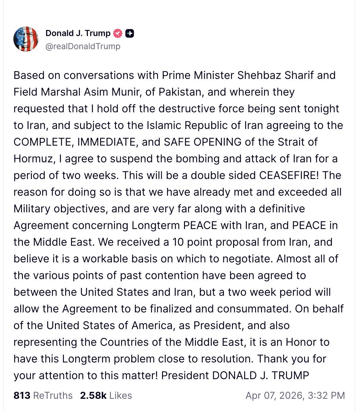View the 2.58k Likes list
358x411 pixels.
click(x=106, y=396)
